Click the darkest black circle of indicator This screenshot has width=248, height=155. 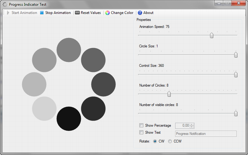pyautogui.click(x=69, y=119)
